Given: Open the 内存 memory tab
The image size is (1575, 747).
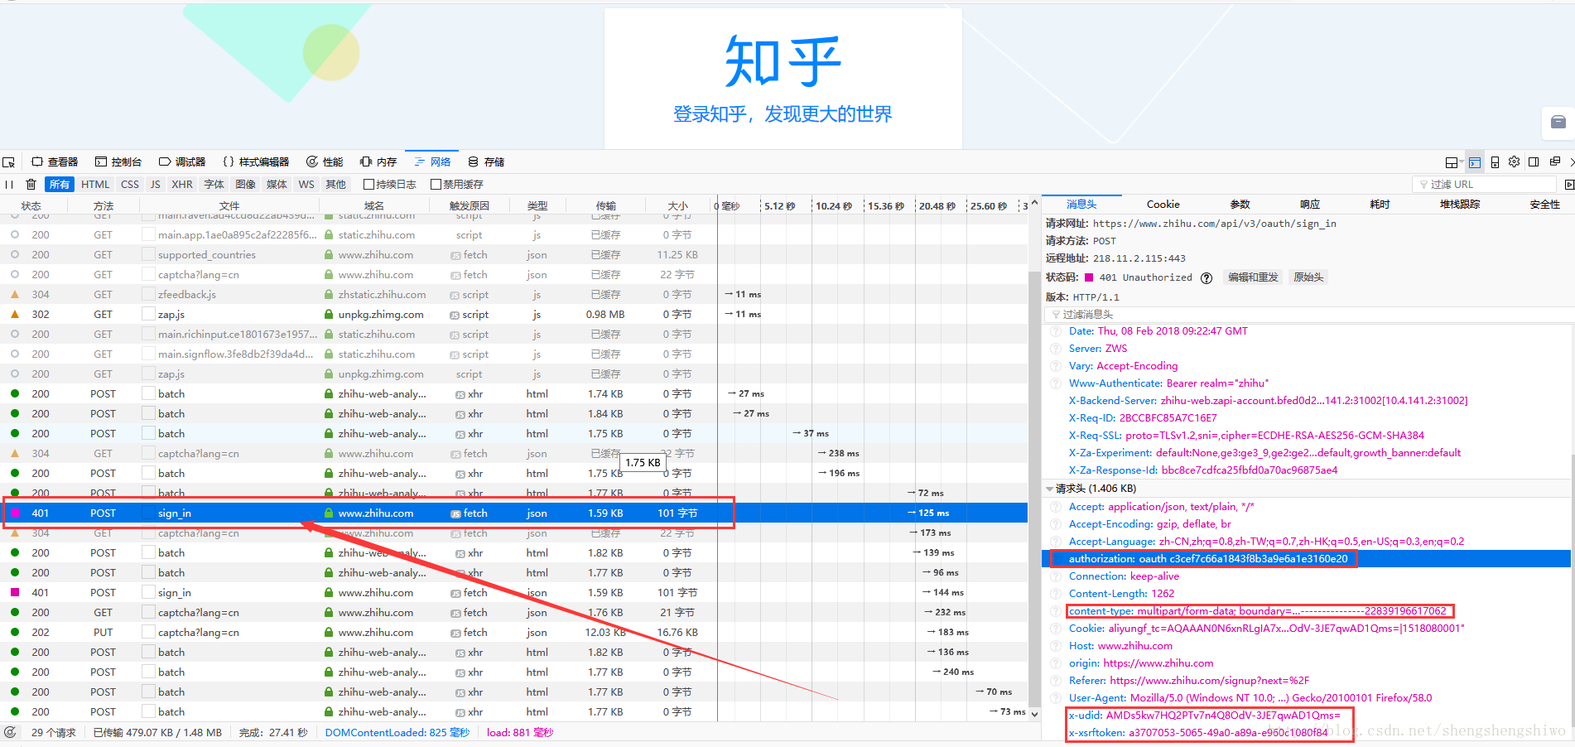Looking at the screenshot, I should pos(378,162).
